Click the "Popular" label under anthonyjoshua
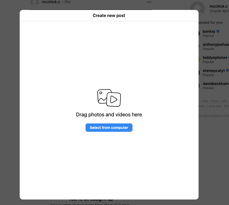229x205 pixels. (x=208, y=49)
